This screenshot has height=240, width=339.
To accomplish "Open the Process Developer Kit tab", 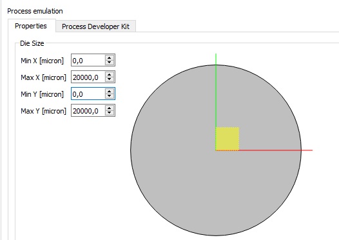I will pos(95,26).
